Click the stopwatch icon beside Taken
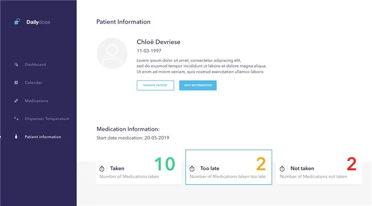372x206 pixels. [x=102, y=169]
